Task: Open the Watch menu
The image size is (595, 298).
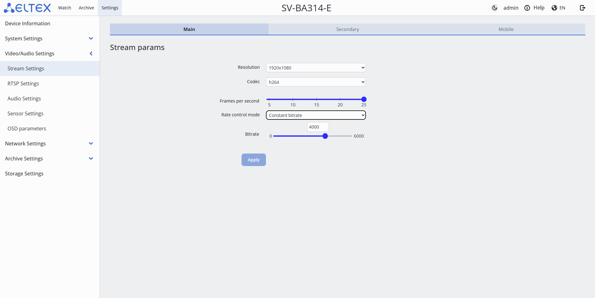Action: [65, 8]
